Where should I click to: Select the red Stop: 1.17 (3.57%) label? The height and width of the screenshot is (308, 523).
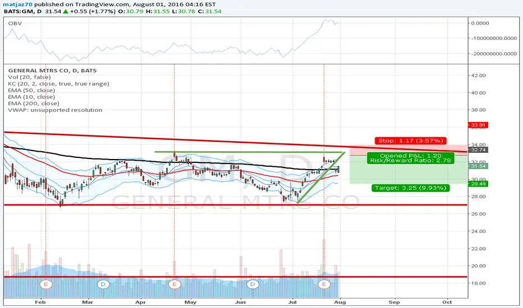411,141
